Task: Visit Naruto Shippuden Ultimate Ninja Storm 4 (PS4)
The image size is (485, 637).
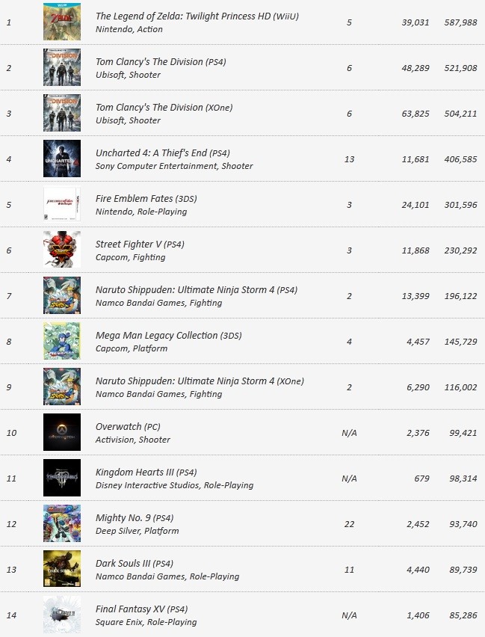Action: tap(197, 289)
